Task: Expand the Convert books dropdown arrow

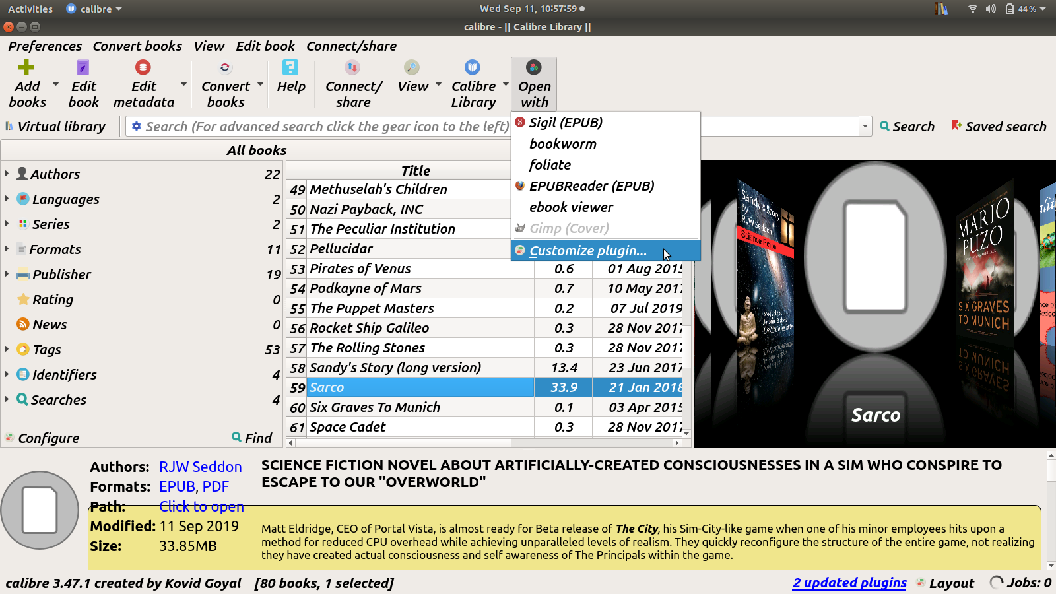Action: [x=260, y=84]
